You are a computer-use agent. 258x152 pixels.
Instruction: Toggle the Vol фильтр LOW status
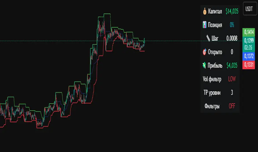(232, 79)
